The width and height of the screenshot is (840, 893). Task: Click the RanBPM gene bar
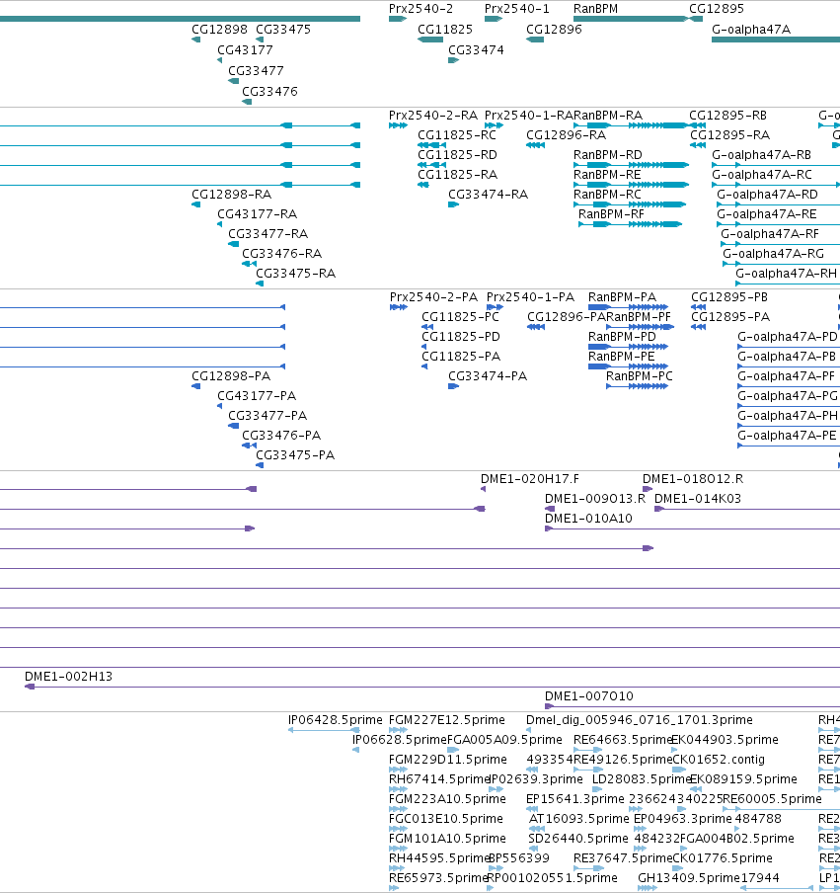(631, 19)
